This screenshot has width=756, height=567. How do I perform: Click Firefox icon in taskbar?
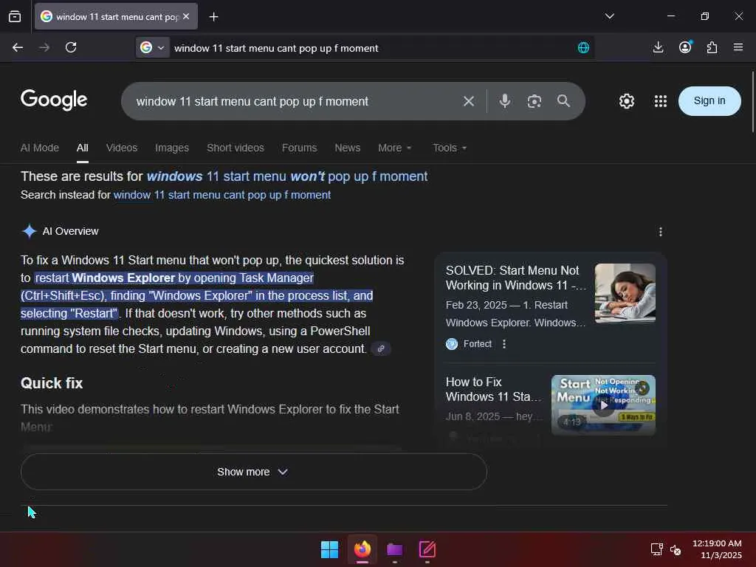pos(362,549)
